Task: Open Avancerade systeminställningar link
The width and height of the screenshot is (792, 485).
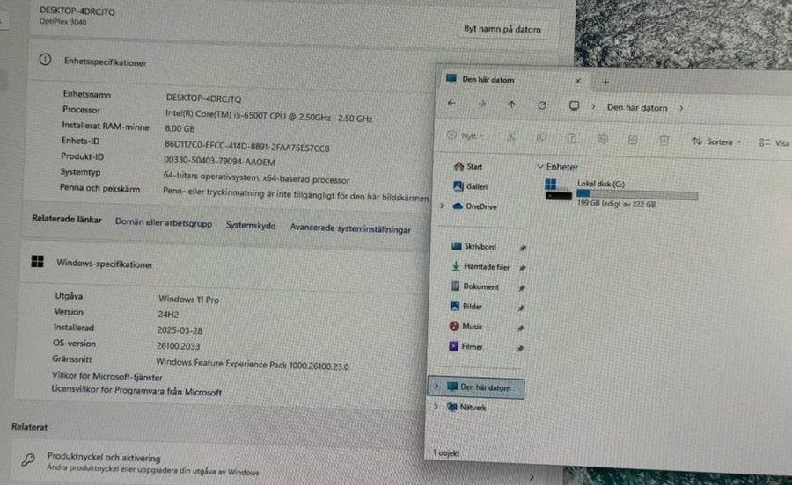Action: click(x=350, y=228)
